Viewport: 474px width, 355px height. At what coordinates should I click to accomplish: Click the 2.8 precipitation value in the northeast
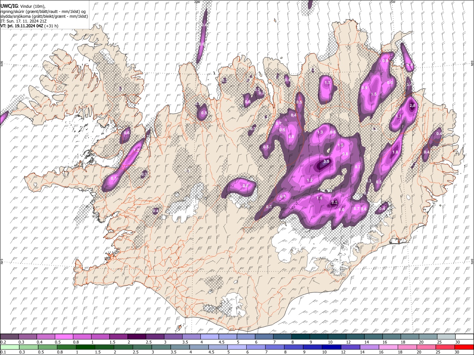[413, 106]
